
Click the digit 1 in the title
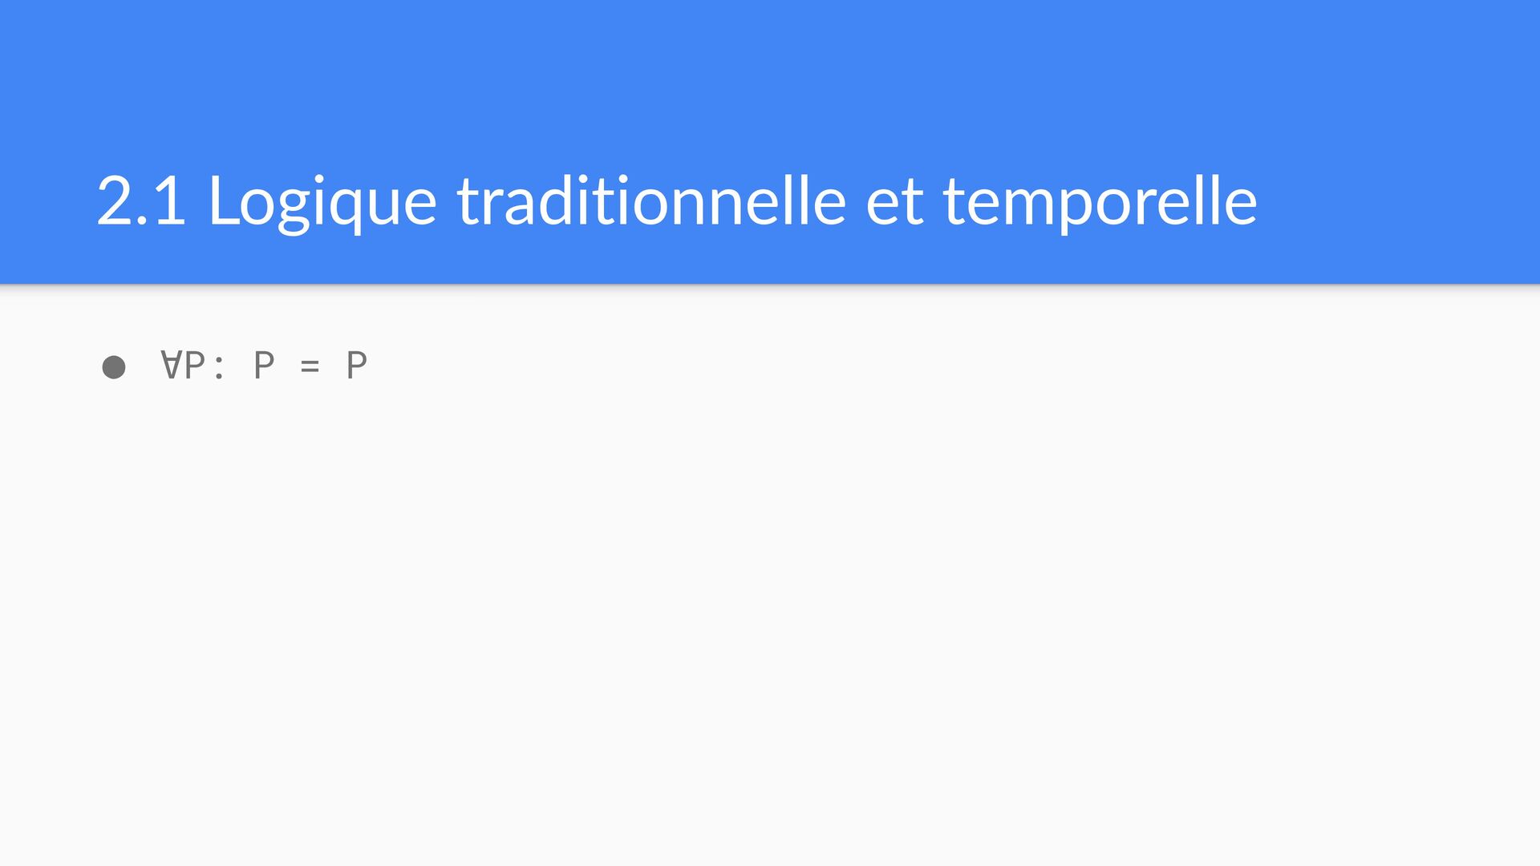170,201
